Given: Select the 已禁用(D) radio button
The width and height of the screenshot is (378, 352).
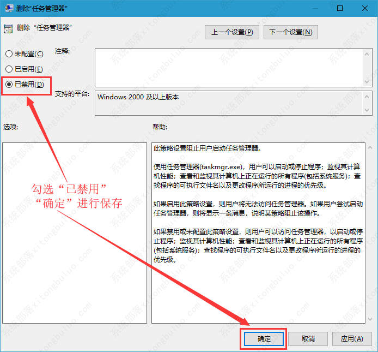Looking at the screenshot, I should point(9,85).
